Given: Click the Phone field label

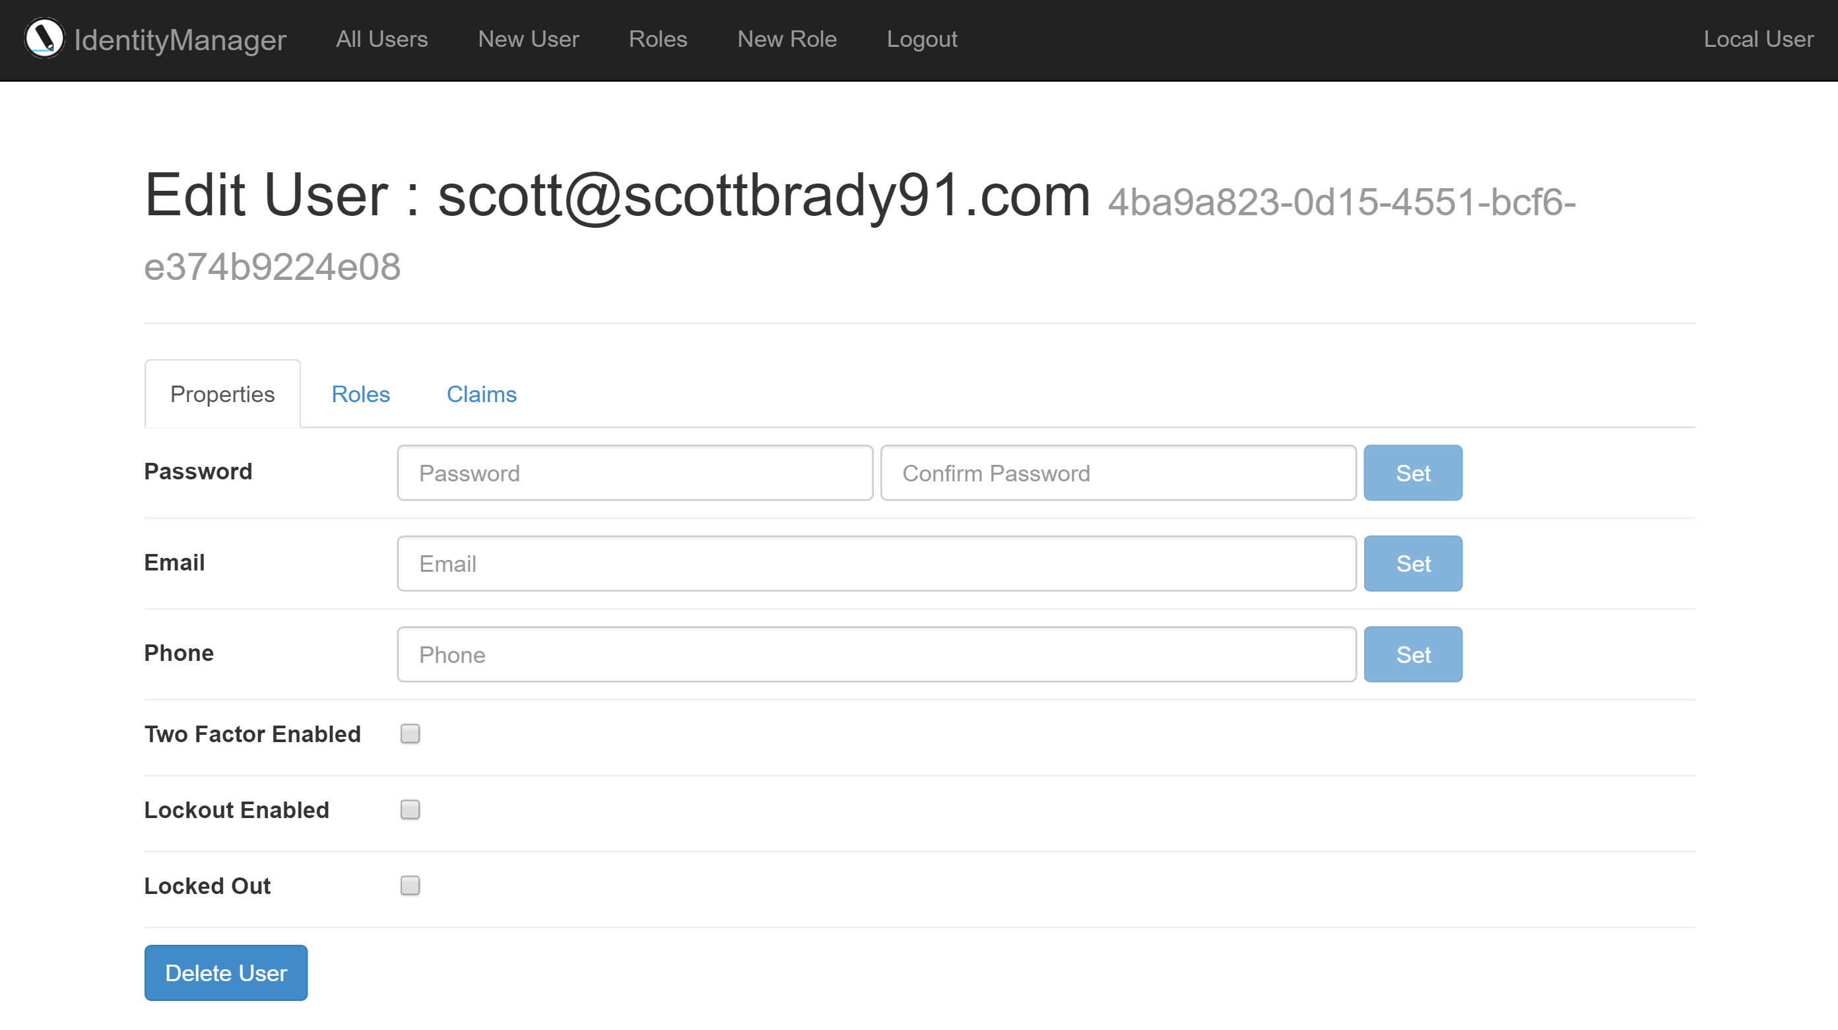Looking at the screenshot, I should point(179,652).
